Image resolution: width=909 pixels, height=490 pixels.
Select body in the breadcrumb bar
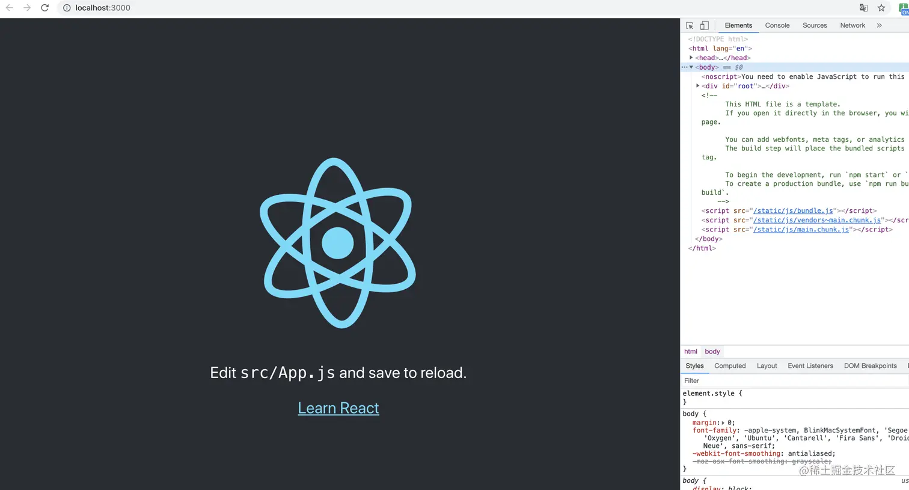pyautogui.click(x=712, y=352)
